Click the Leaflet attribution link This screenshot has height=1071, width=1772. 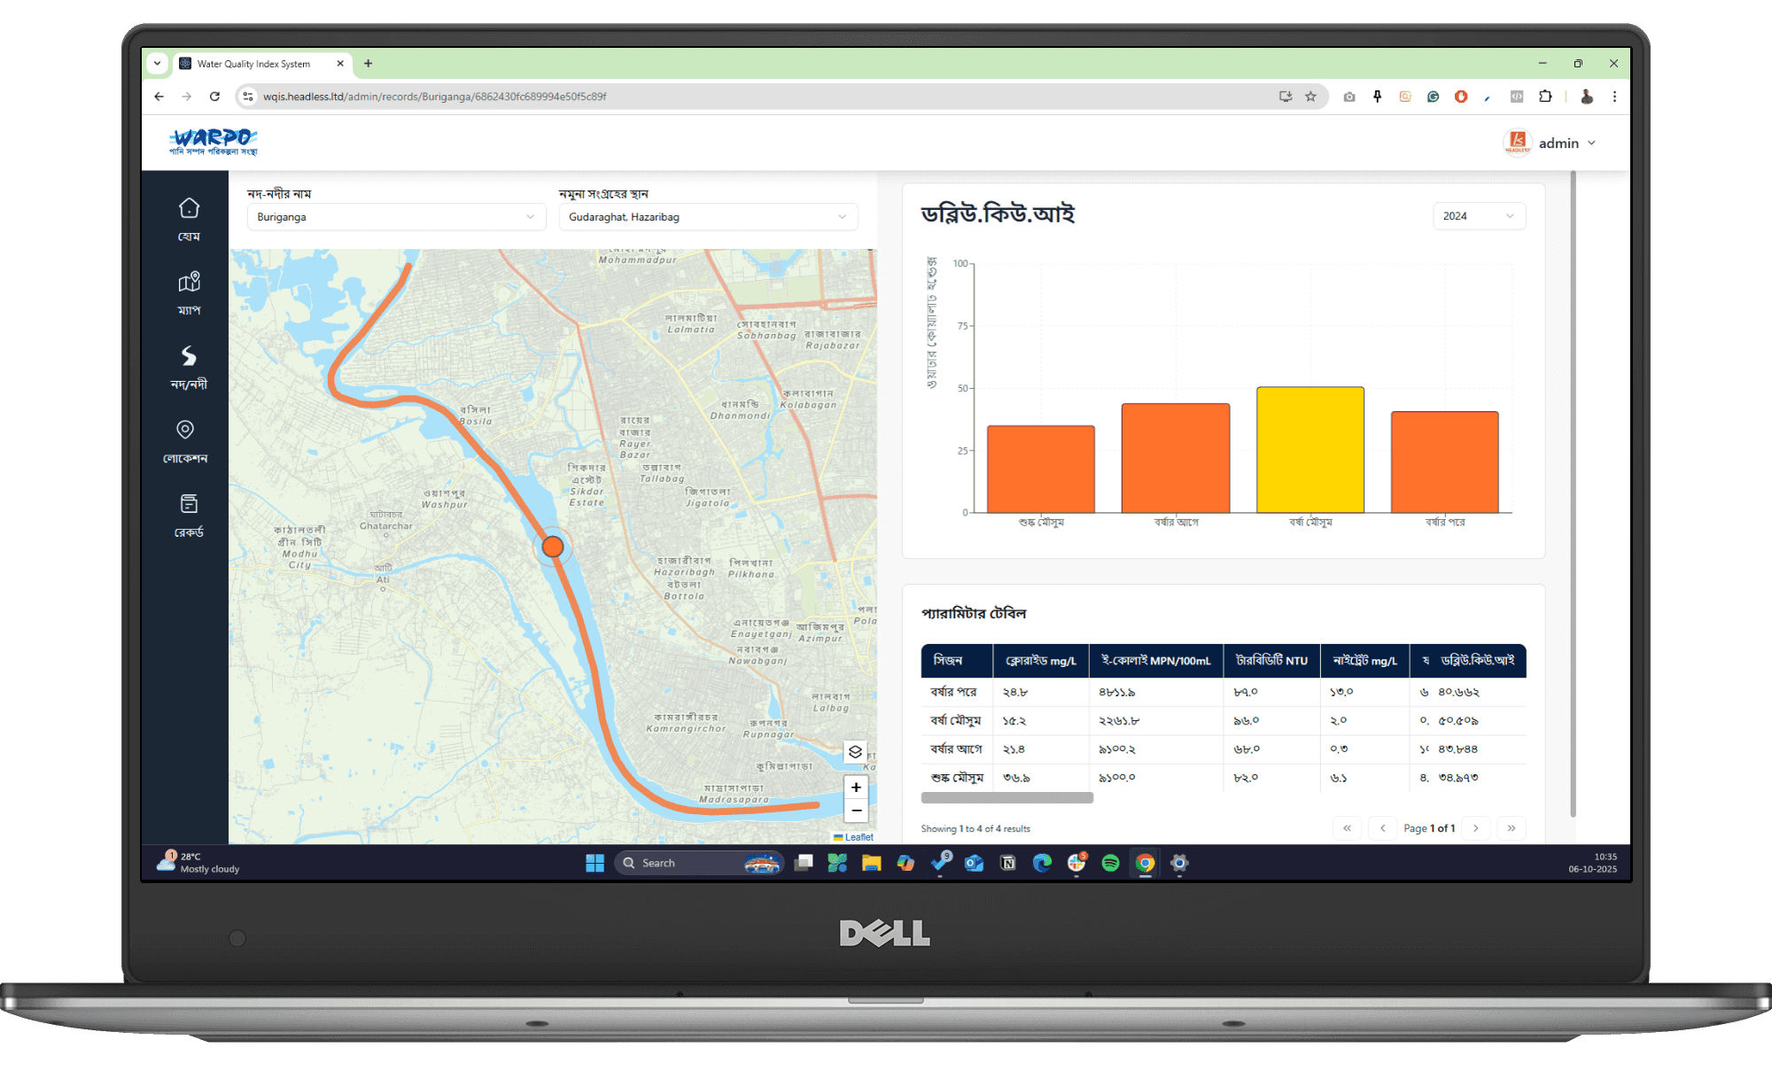858,837
